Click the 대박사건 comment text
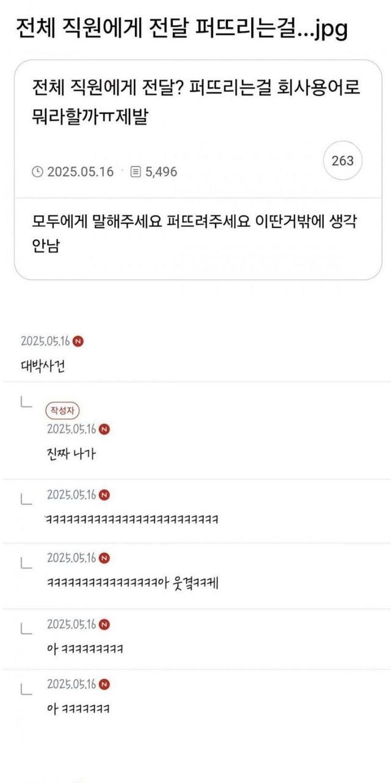391x783 pixels. (x=43, y=366)
